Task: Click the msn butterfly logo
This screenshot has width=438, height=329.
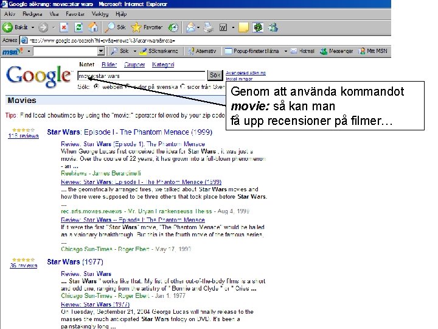Action: [12, 51]
